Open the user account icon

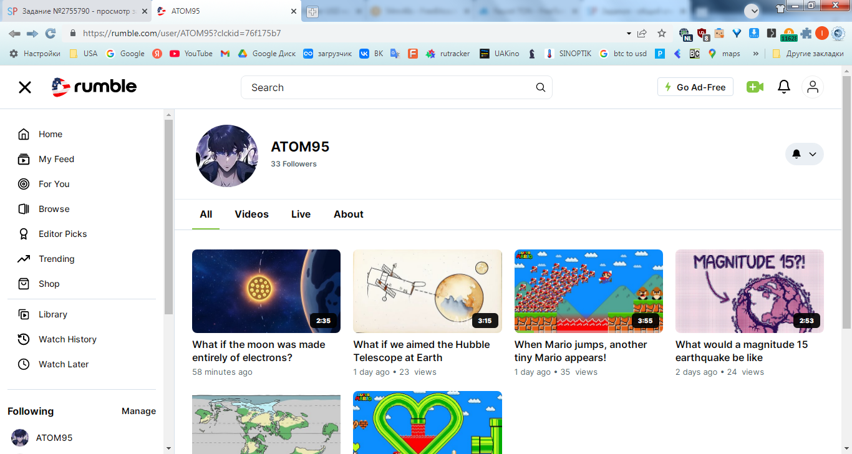tap(813, 87)
